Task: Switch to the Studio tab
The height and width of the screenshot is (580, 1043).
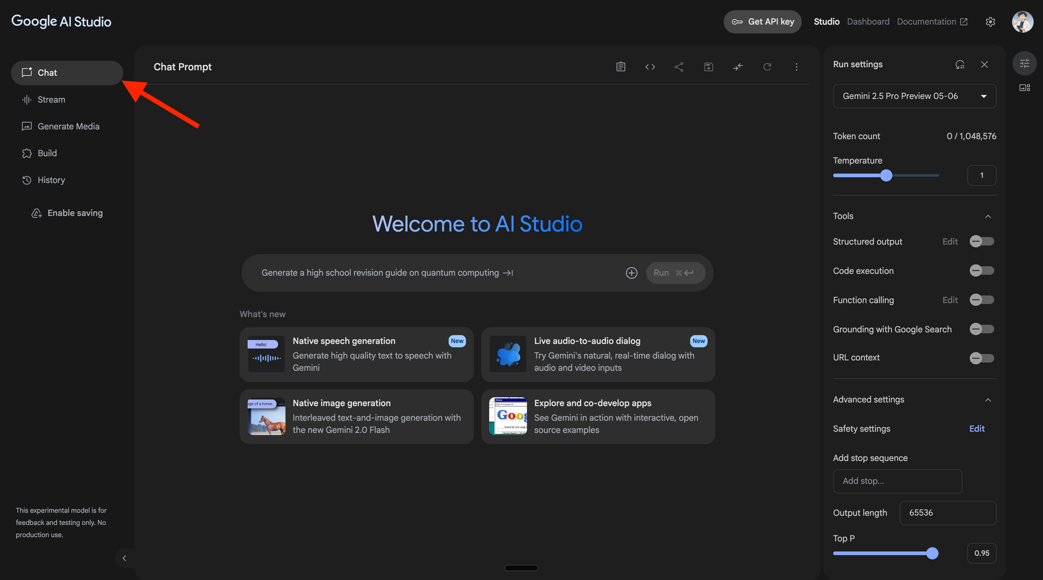Action: click(827, 22)
